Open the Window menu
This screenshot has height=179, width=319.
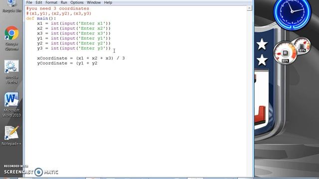click(x=94, y=2)
